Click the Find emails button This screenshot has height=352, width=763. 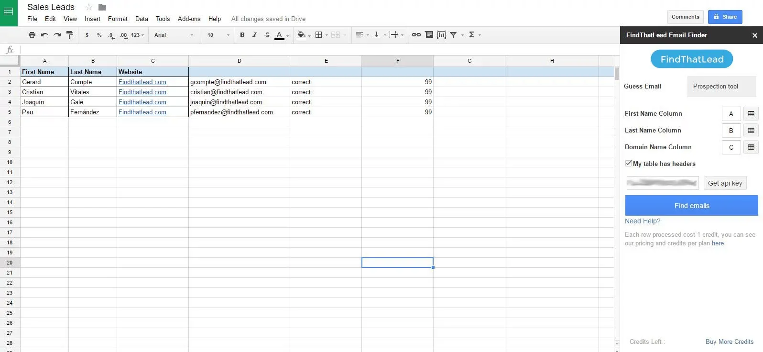coord(691,206)
